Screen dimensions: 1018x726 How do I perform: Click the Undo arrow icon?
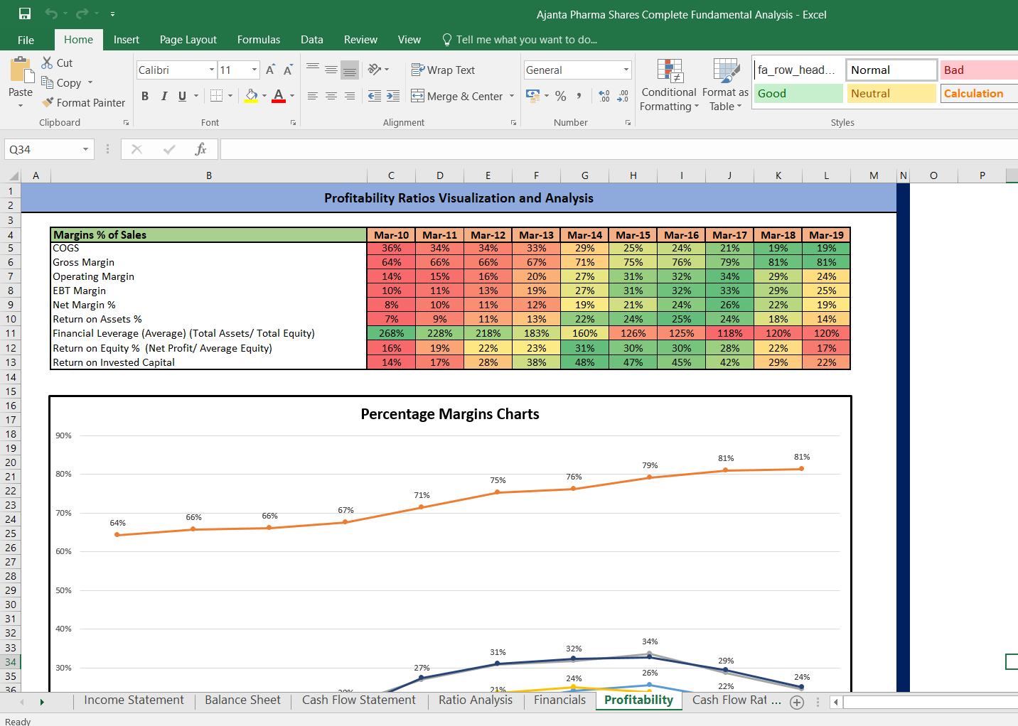[50, 13]
